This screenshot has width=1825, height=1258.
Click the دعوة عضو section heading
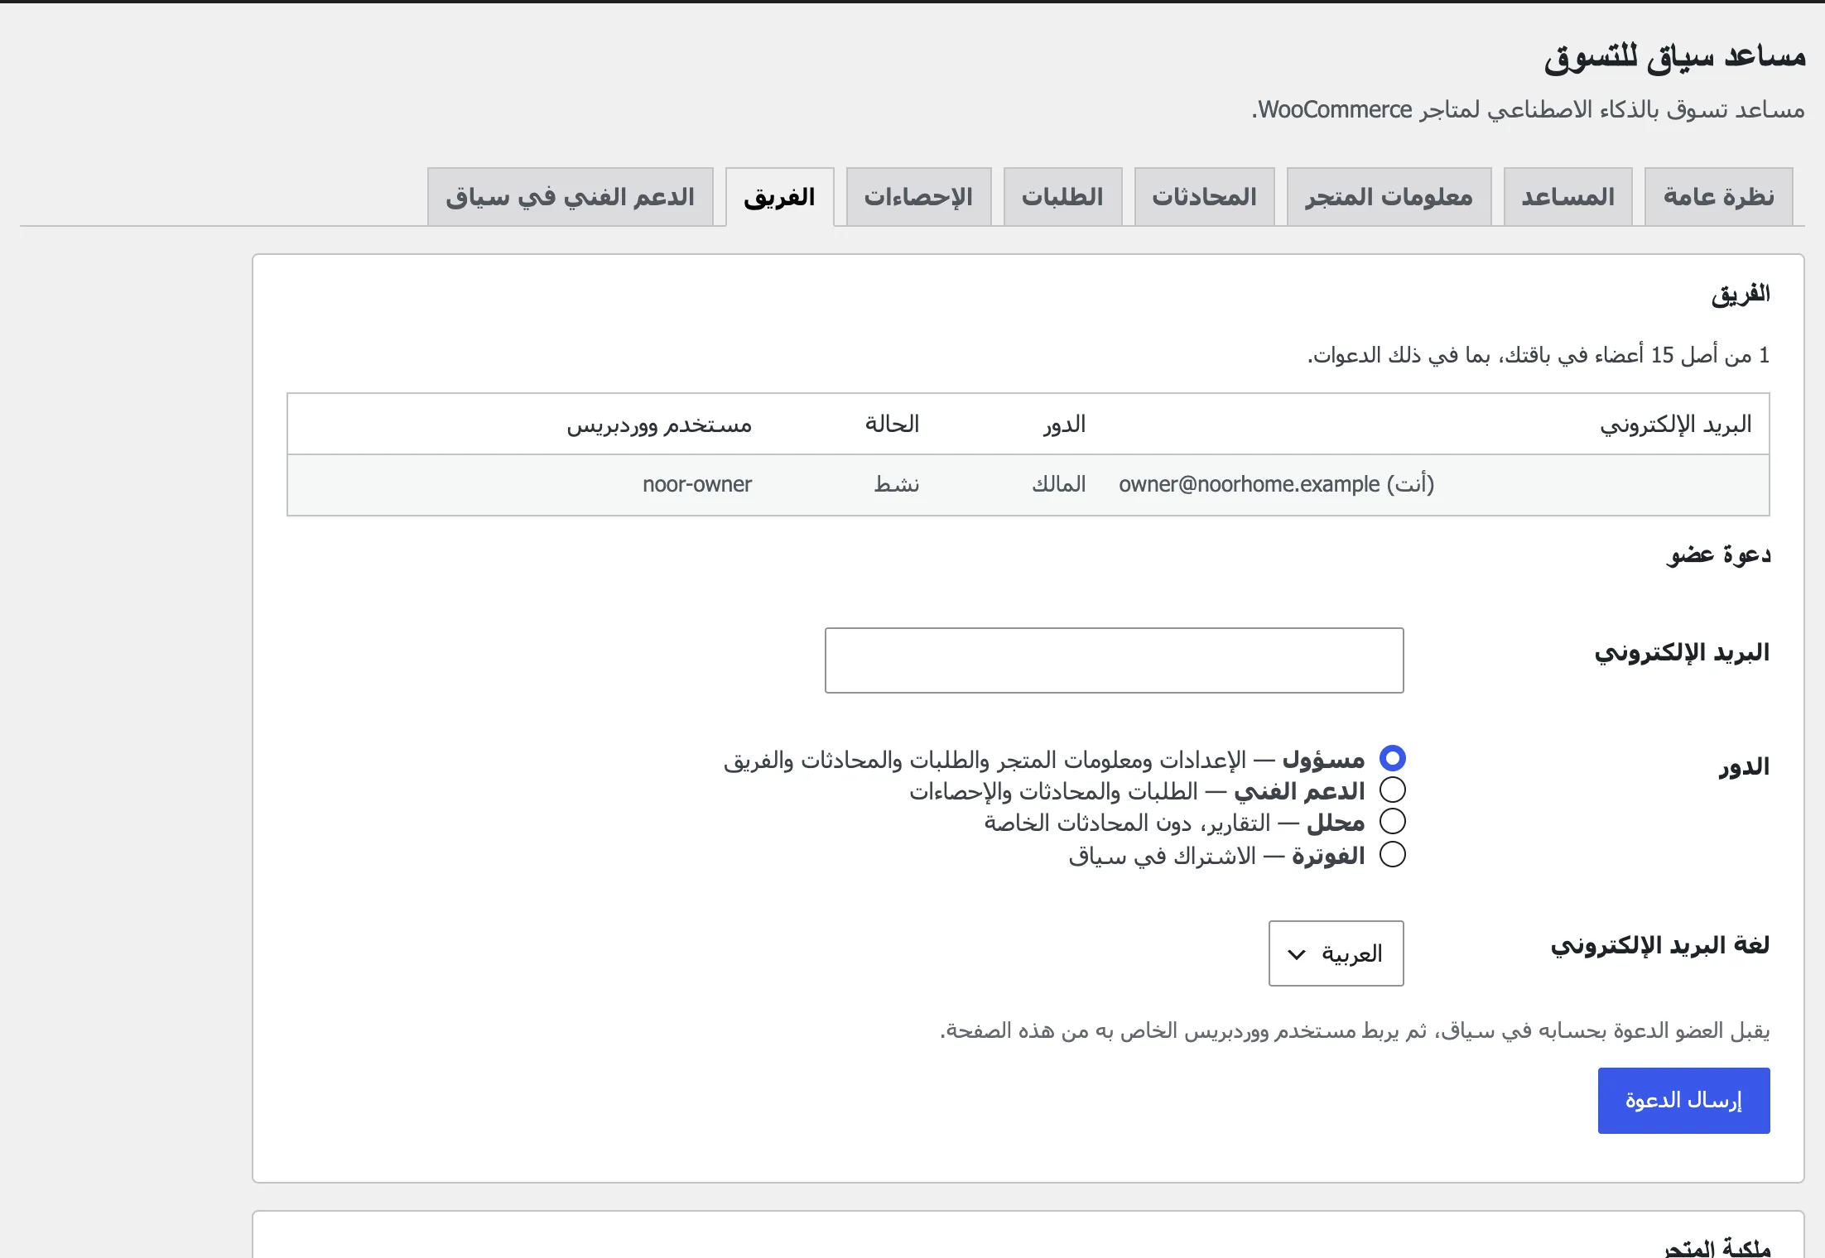point(1719,555)
